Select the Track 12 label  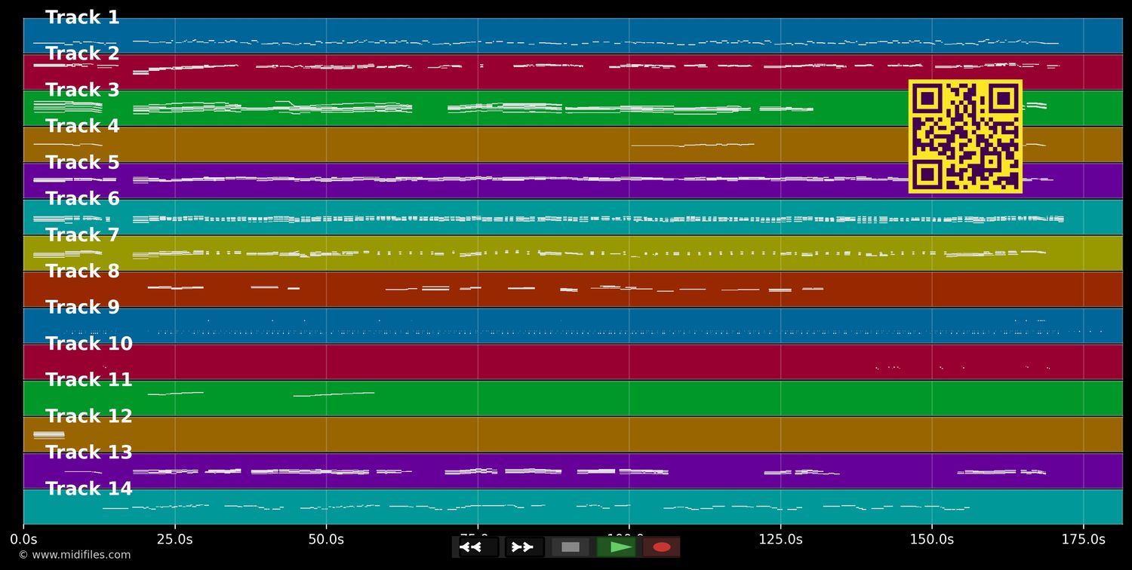click(89, 415)
